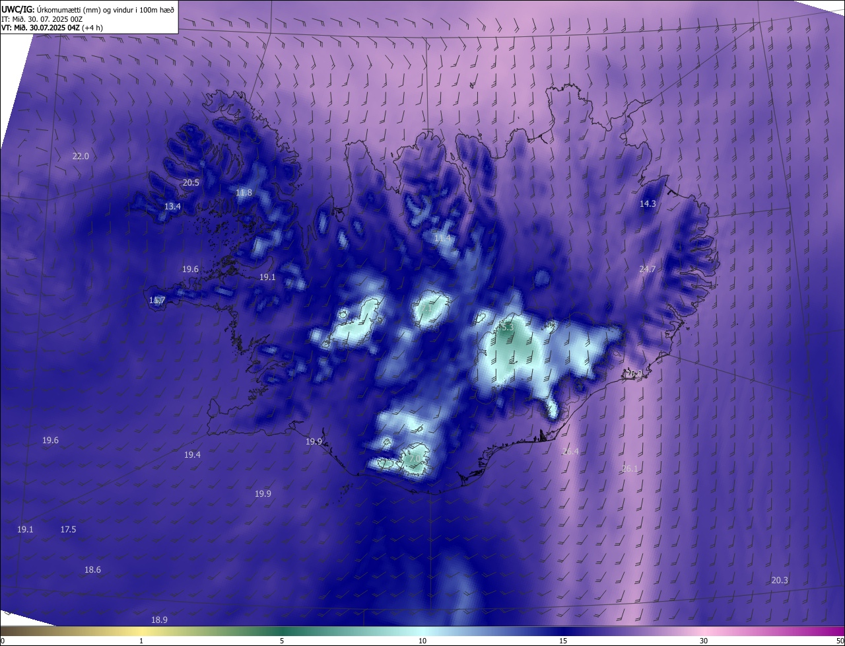Click the colour scale tick labelled 50

[840, 641]
